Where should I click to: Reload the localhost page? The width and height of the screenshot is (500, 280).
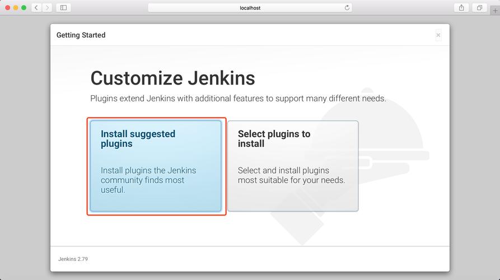pos(347,8)
